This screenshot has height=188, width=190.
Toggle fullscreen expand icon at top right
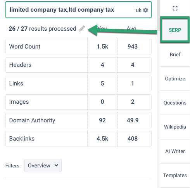coord(175,8)
